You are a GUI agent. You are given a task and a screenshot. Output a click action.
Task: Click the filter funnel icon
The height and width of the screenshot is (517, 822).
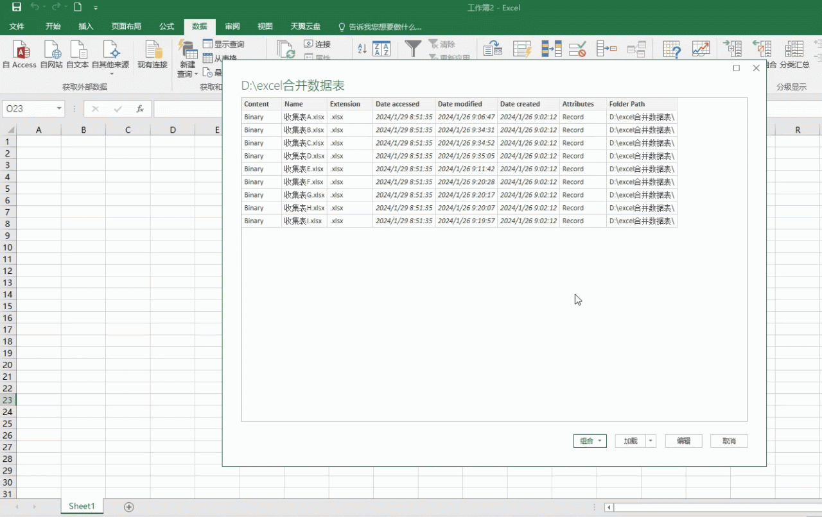(413, 49)
